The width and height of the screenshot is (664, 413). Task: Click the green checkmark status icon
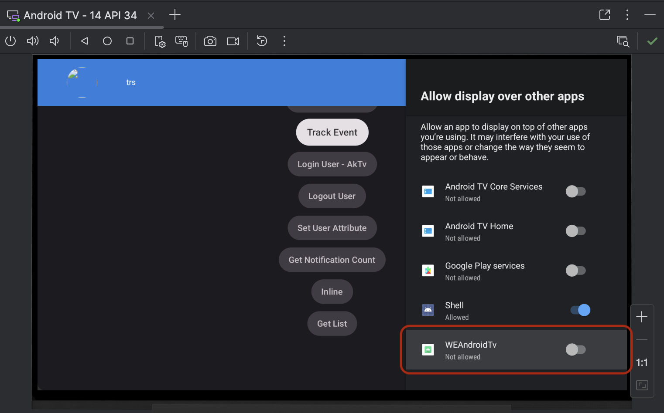point(652,41)
